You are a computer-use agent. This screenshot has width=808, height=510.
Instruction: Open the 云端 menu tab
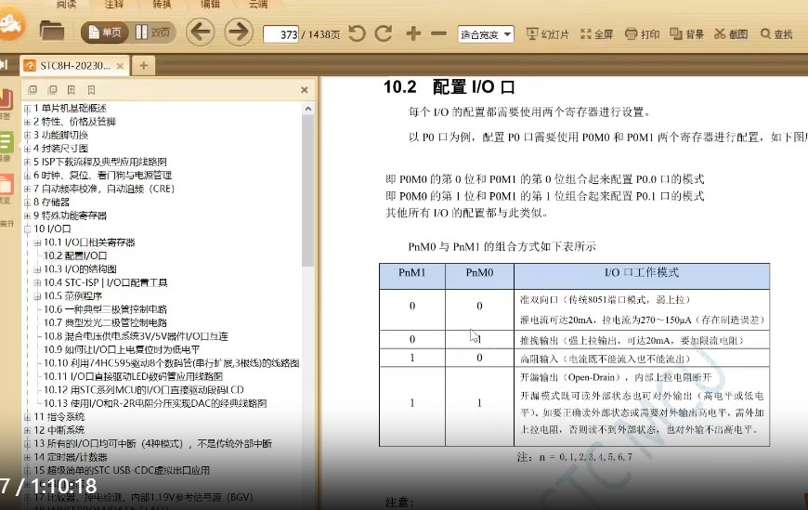(258, 4)
